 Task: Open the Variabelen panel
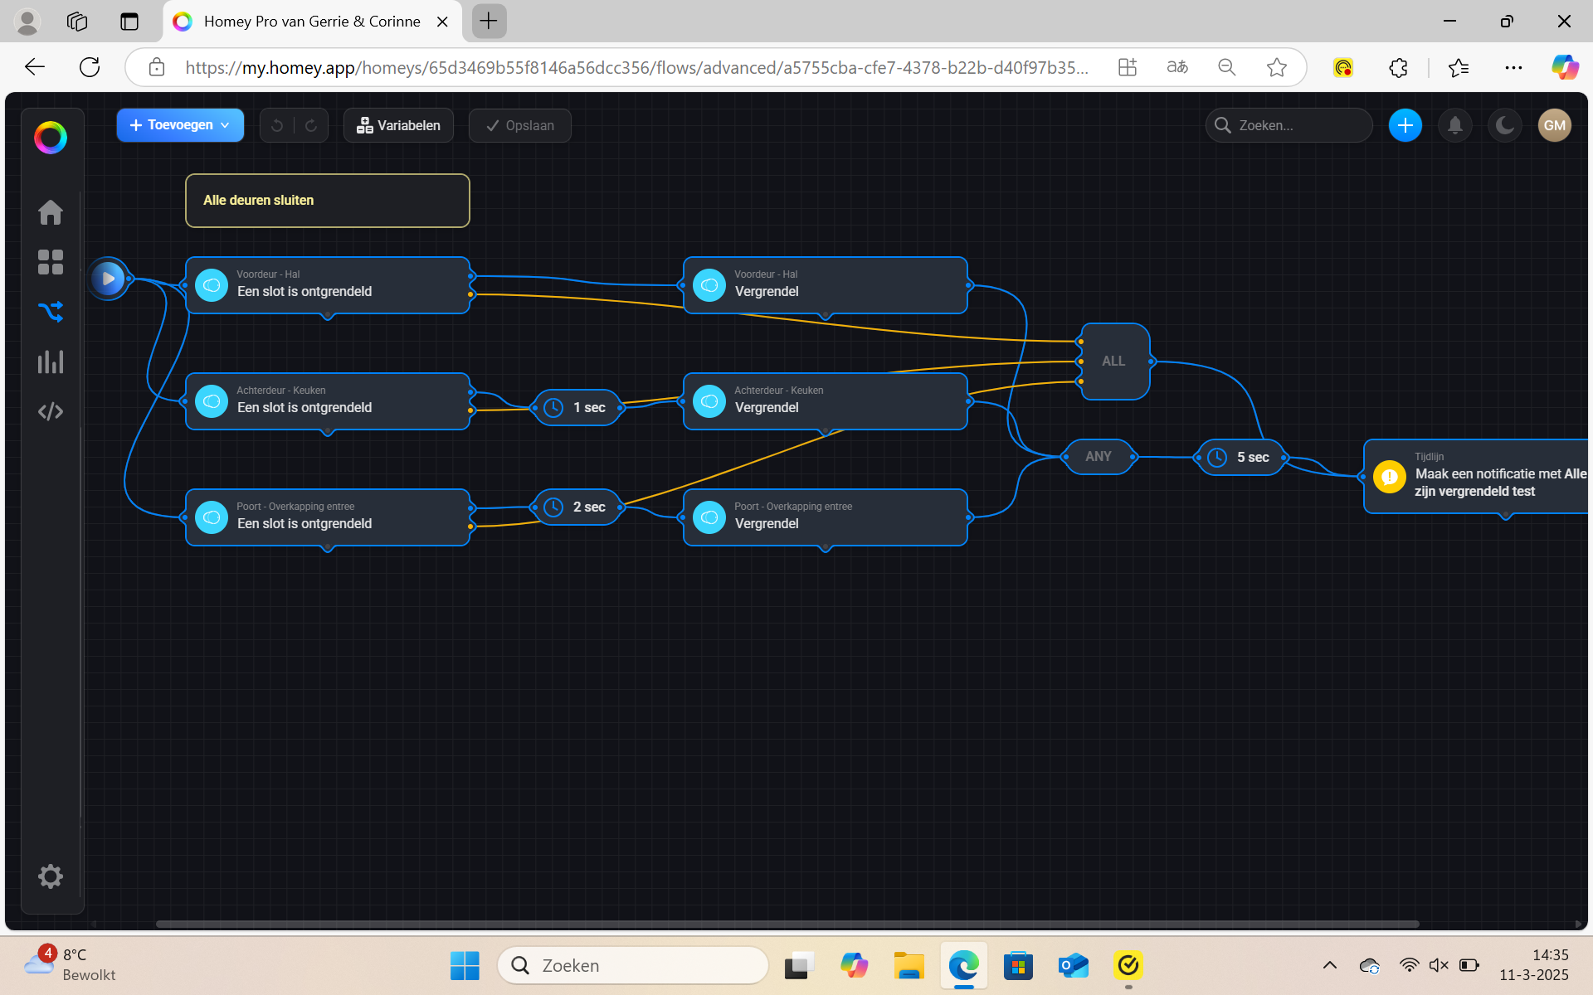(x=398, y=125)
